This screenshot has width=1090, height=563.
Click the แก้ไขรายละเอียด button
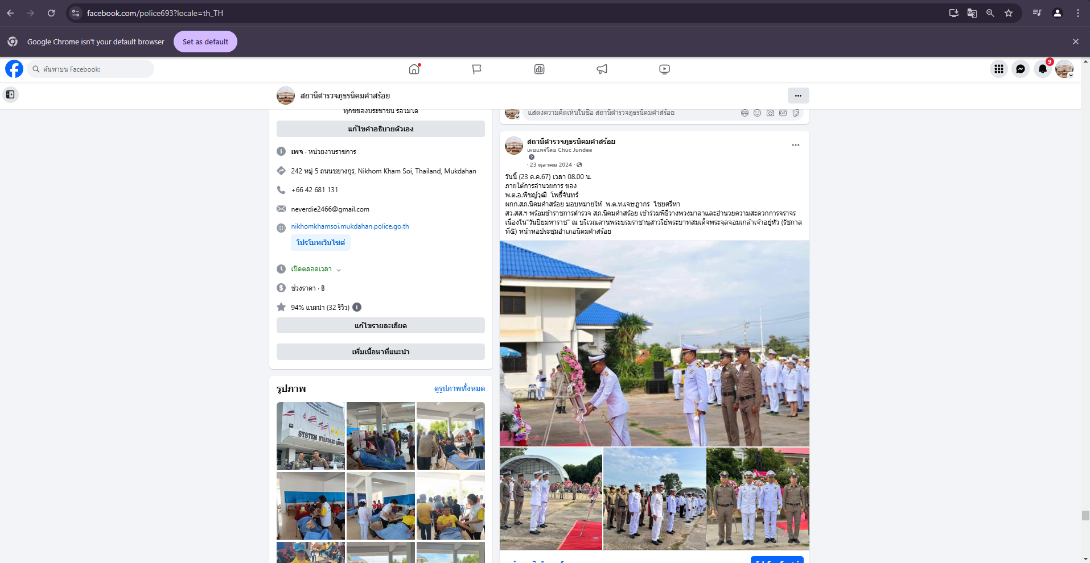pos(380,325)
